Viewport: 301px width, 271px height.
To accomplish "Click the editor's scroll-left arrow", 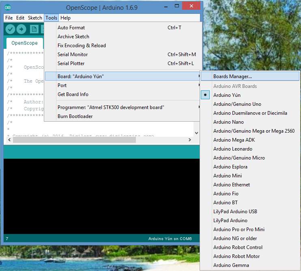I will (9, 140).
